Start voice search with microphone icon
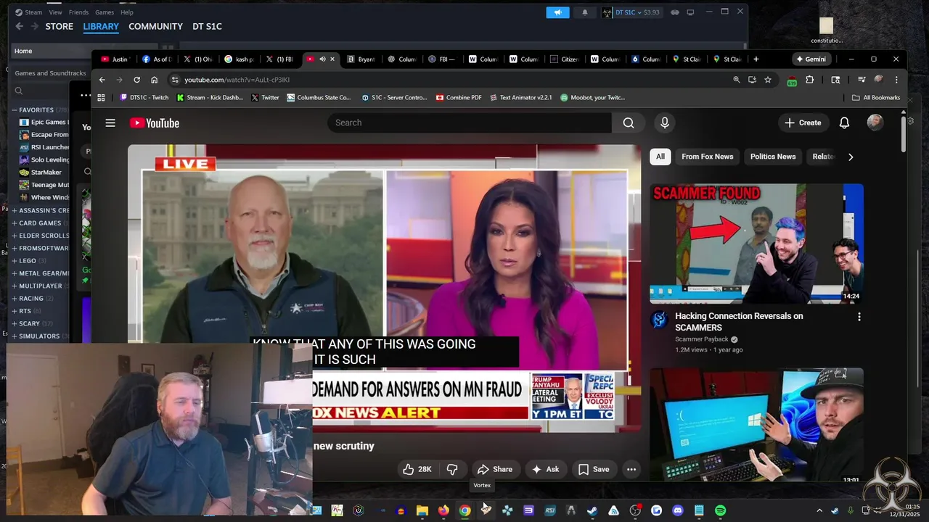The height and width of the screenshot is (522, 929). coord(664,123)
